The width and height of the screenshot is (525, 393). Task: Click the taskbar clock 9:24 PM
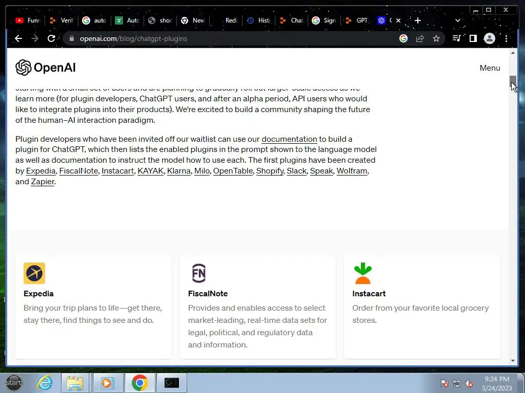(497, 379)
